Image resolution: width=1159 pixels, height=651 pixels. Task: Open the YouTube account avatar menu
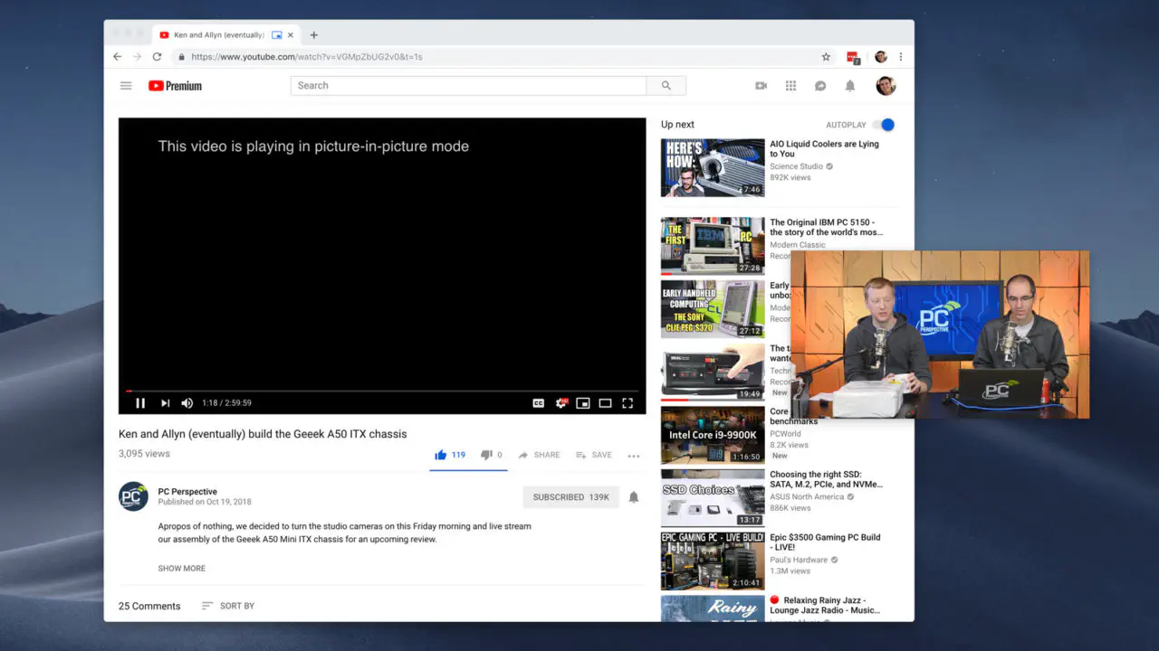(x=886, y=86)
